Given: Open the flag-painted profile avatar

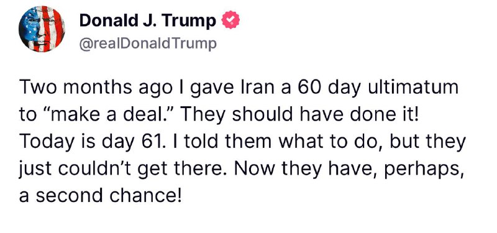Looking at the screenshot, I should coord(42,29).
